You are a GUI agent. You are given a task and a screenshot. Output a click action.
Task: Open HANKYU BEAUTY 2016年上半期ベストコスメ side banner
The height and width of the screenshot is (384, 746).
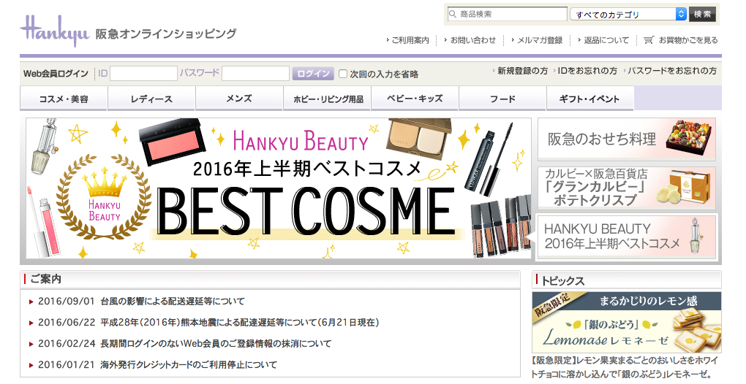pyautogui.click(x=627, y=237)
